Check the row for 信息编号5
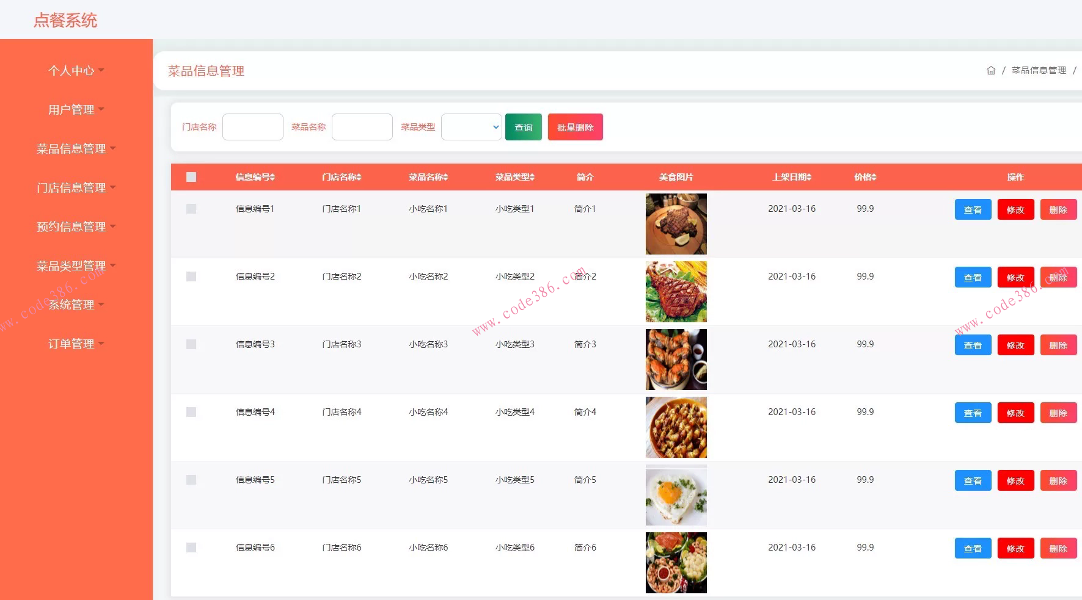Image resolution: width=1082 pixels, height=600 pixels. [x=191, y=480]
